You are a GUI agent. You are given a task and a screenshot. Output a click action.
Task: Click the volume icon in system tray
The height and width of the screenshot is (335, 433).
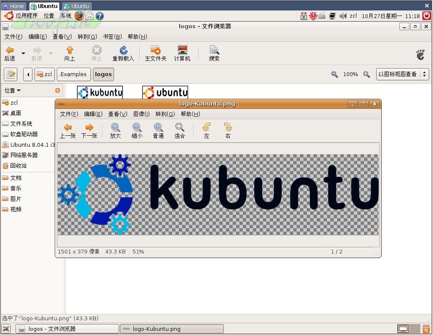pos(343,16)
